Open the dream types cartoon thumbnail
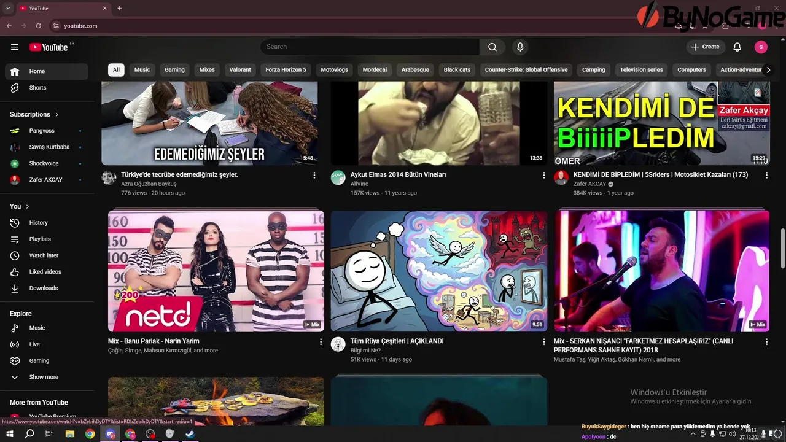The image size is (786, 442). pos(439,271)
